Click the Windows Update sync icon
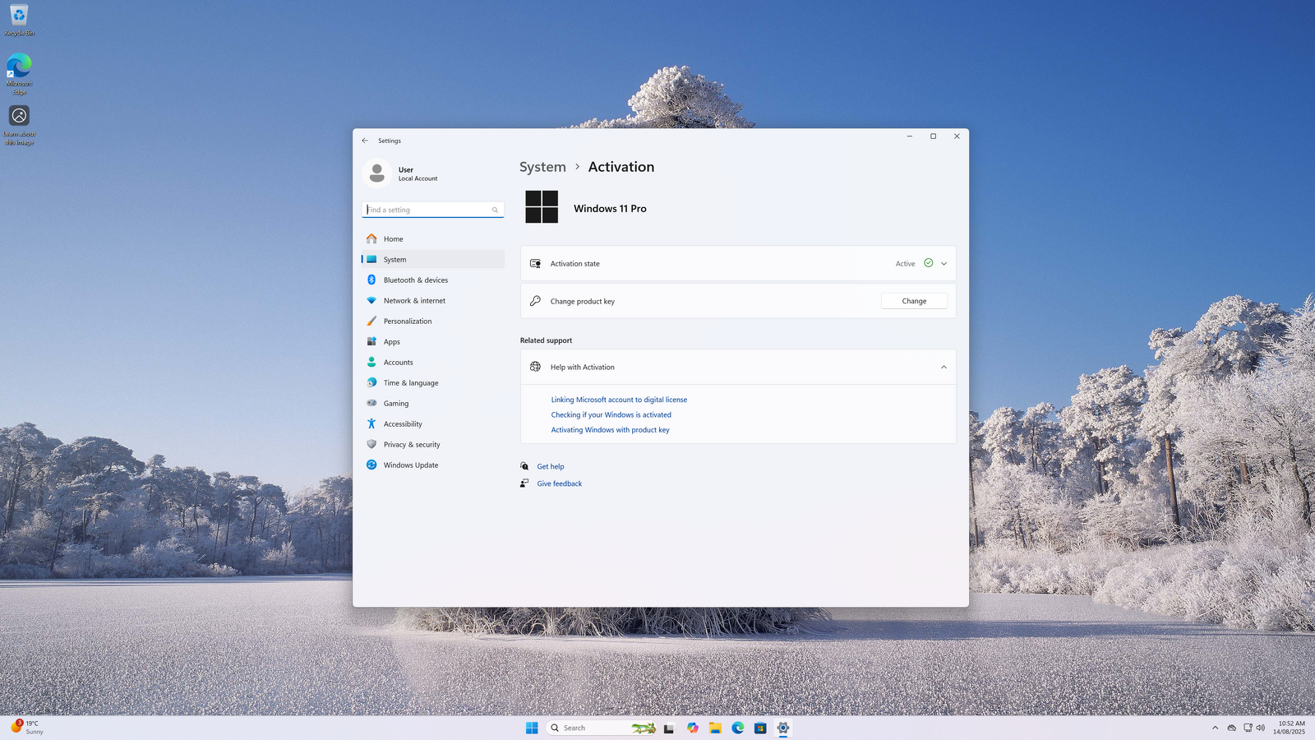 pyautogui.click(x=371, y=465)
